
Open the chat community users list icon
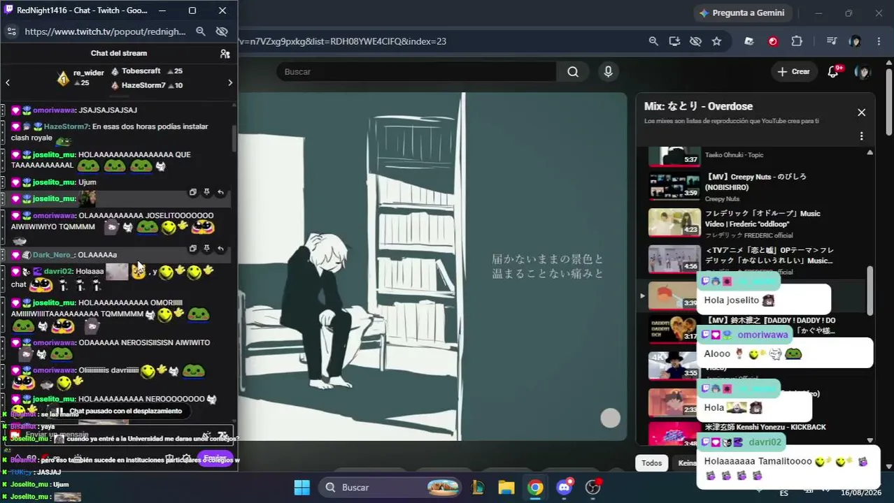[225, 54]
